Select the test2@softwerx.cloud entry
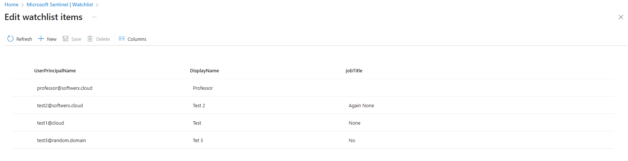Screen dimensions: 628x161 pos(60,105)
